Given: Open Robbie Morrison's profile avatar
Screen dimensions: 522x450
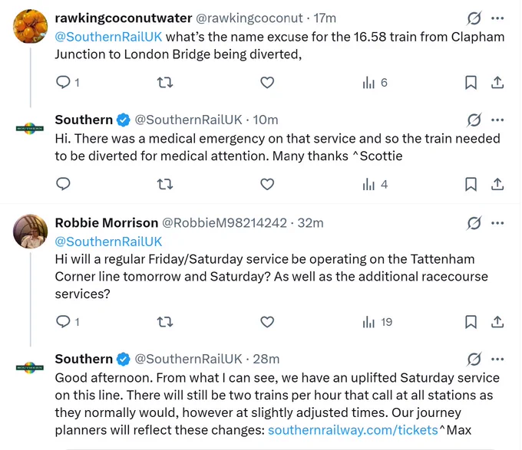Looking at the screenshot, I should (x=30, y=232).
